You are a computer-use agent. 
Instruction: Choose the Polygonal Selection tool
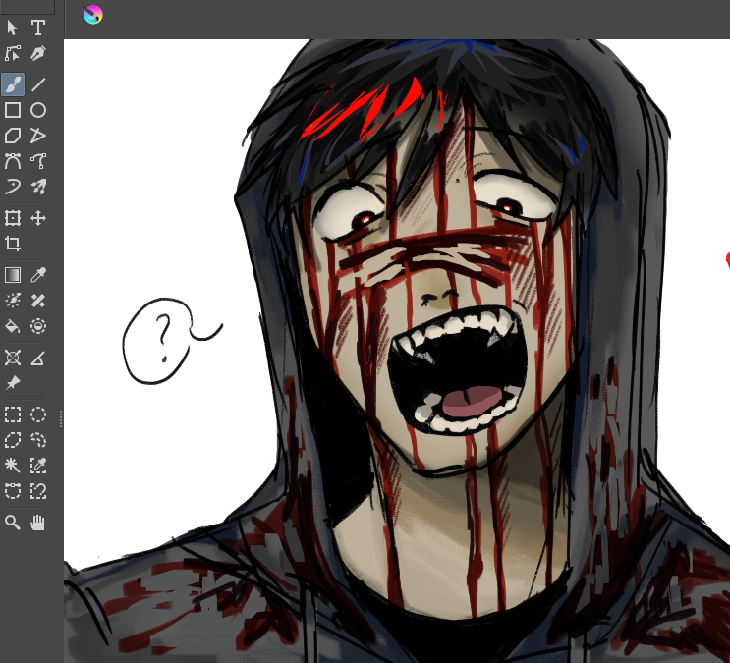(13, 440)
